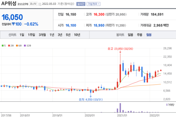
Task: Click the 하한가 11,350 text
Action: click(116, 25)
